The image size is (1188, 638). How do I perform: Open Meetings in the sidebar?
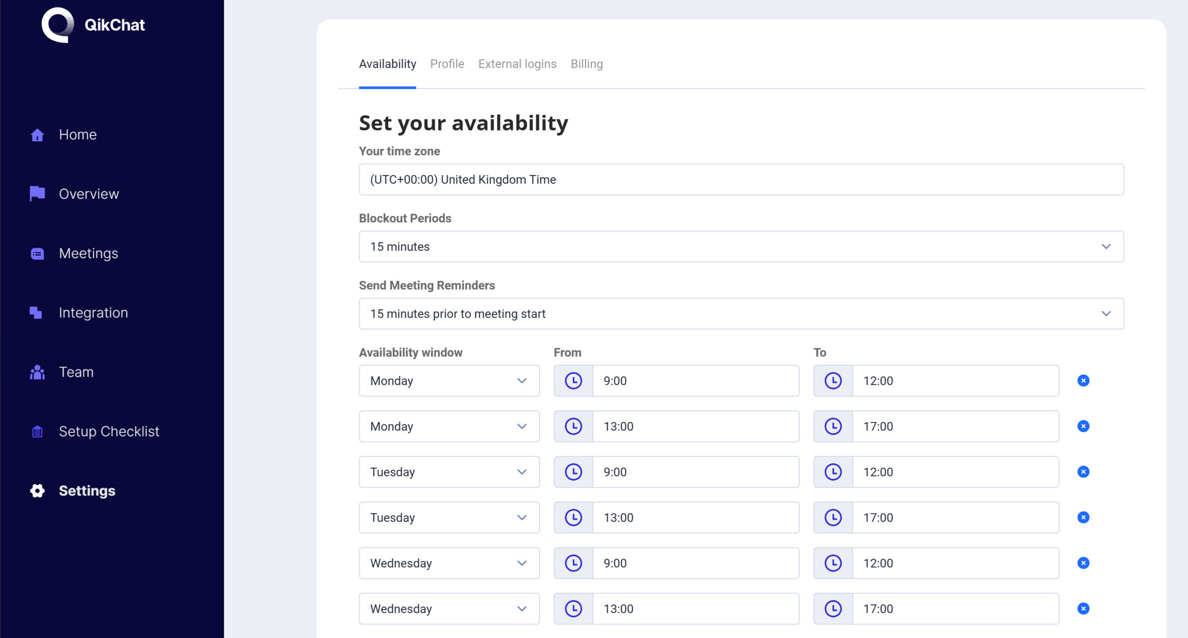point(88,254)
